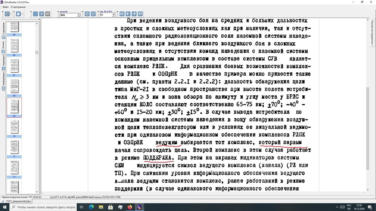Select the image layer display icon
This screenshot has width=376, height=211.
pyautogui.click(x=41, y=14)
